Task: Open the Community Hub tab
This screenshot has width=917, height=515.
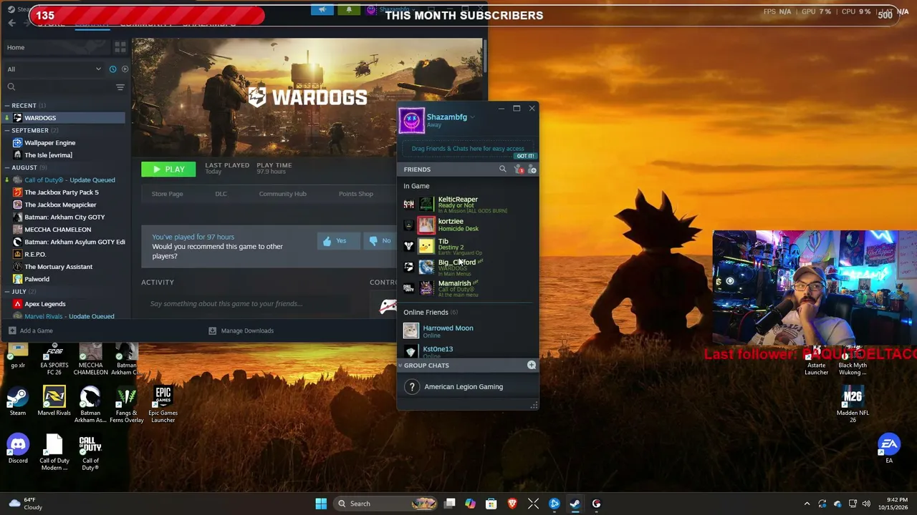Action: pyautogui.click(x=282, y=194)
